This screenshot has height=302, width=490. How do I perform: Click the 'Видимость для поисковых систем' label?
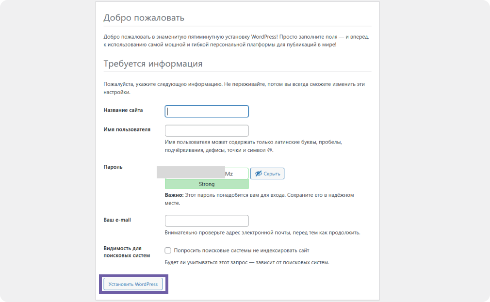pos(126,252)
